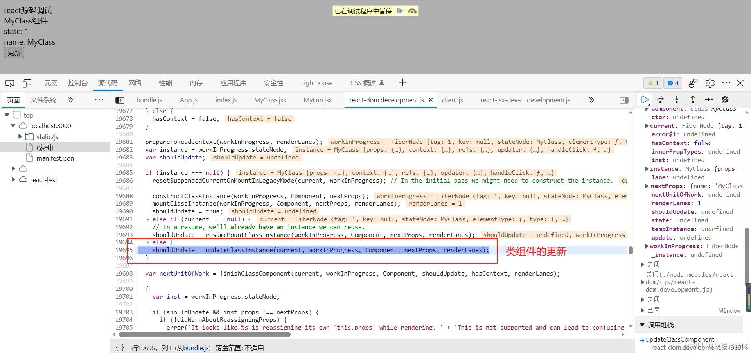Switch to bundle.js file tab
Image resolution: width=751 pixels, height=353 pixels.
(x=149, y=100)
